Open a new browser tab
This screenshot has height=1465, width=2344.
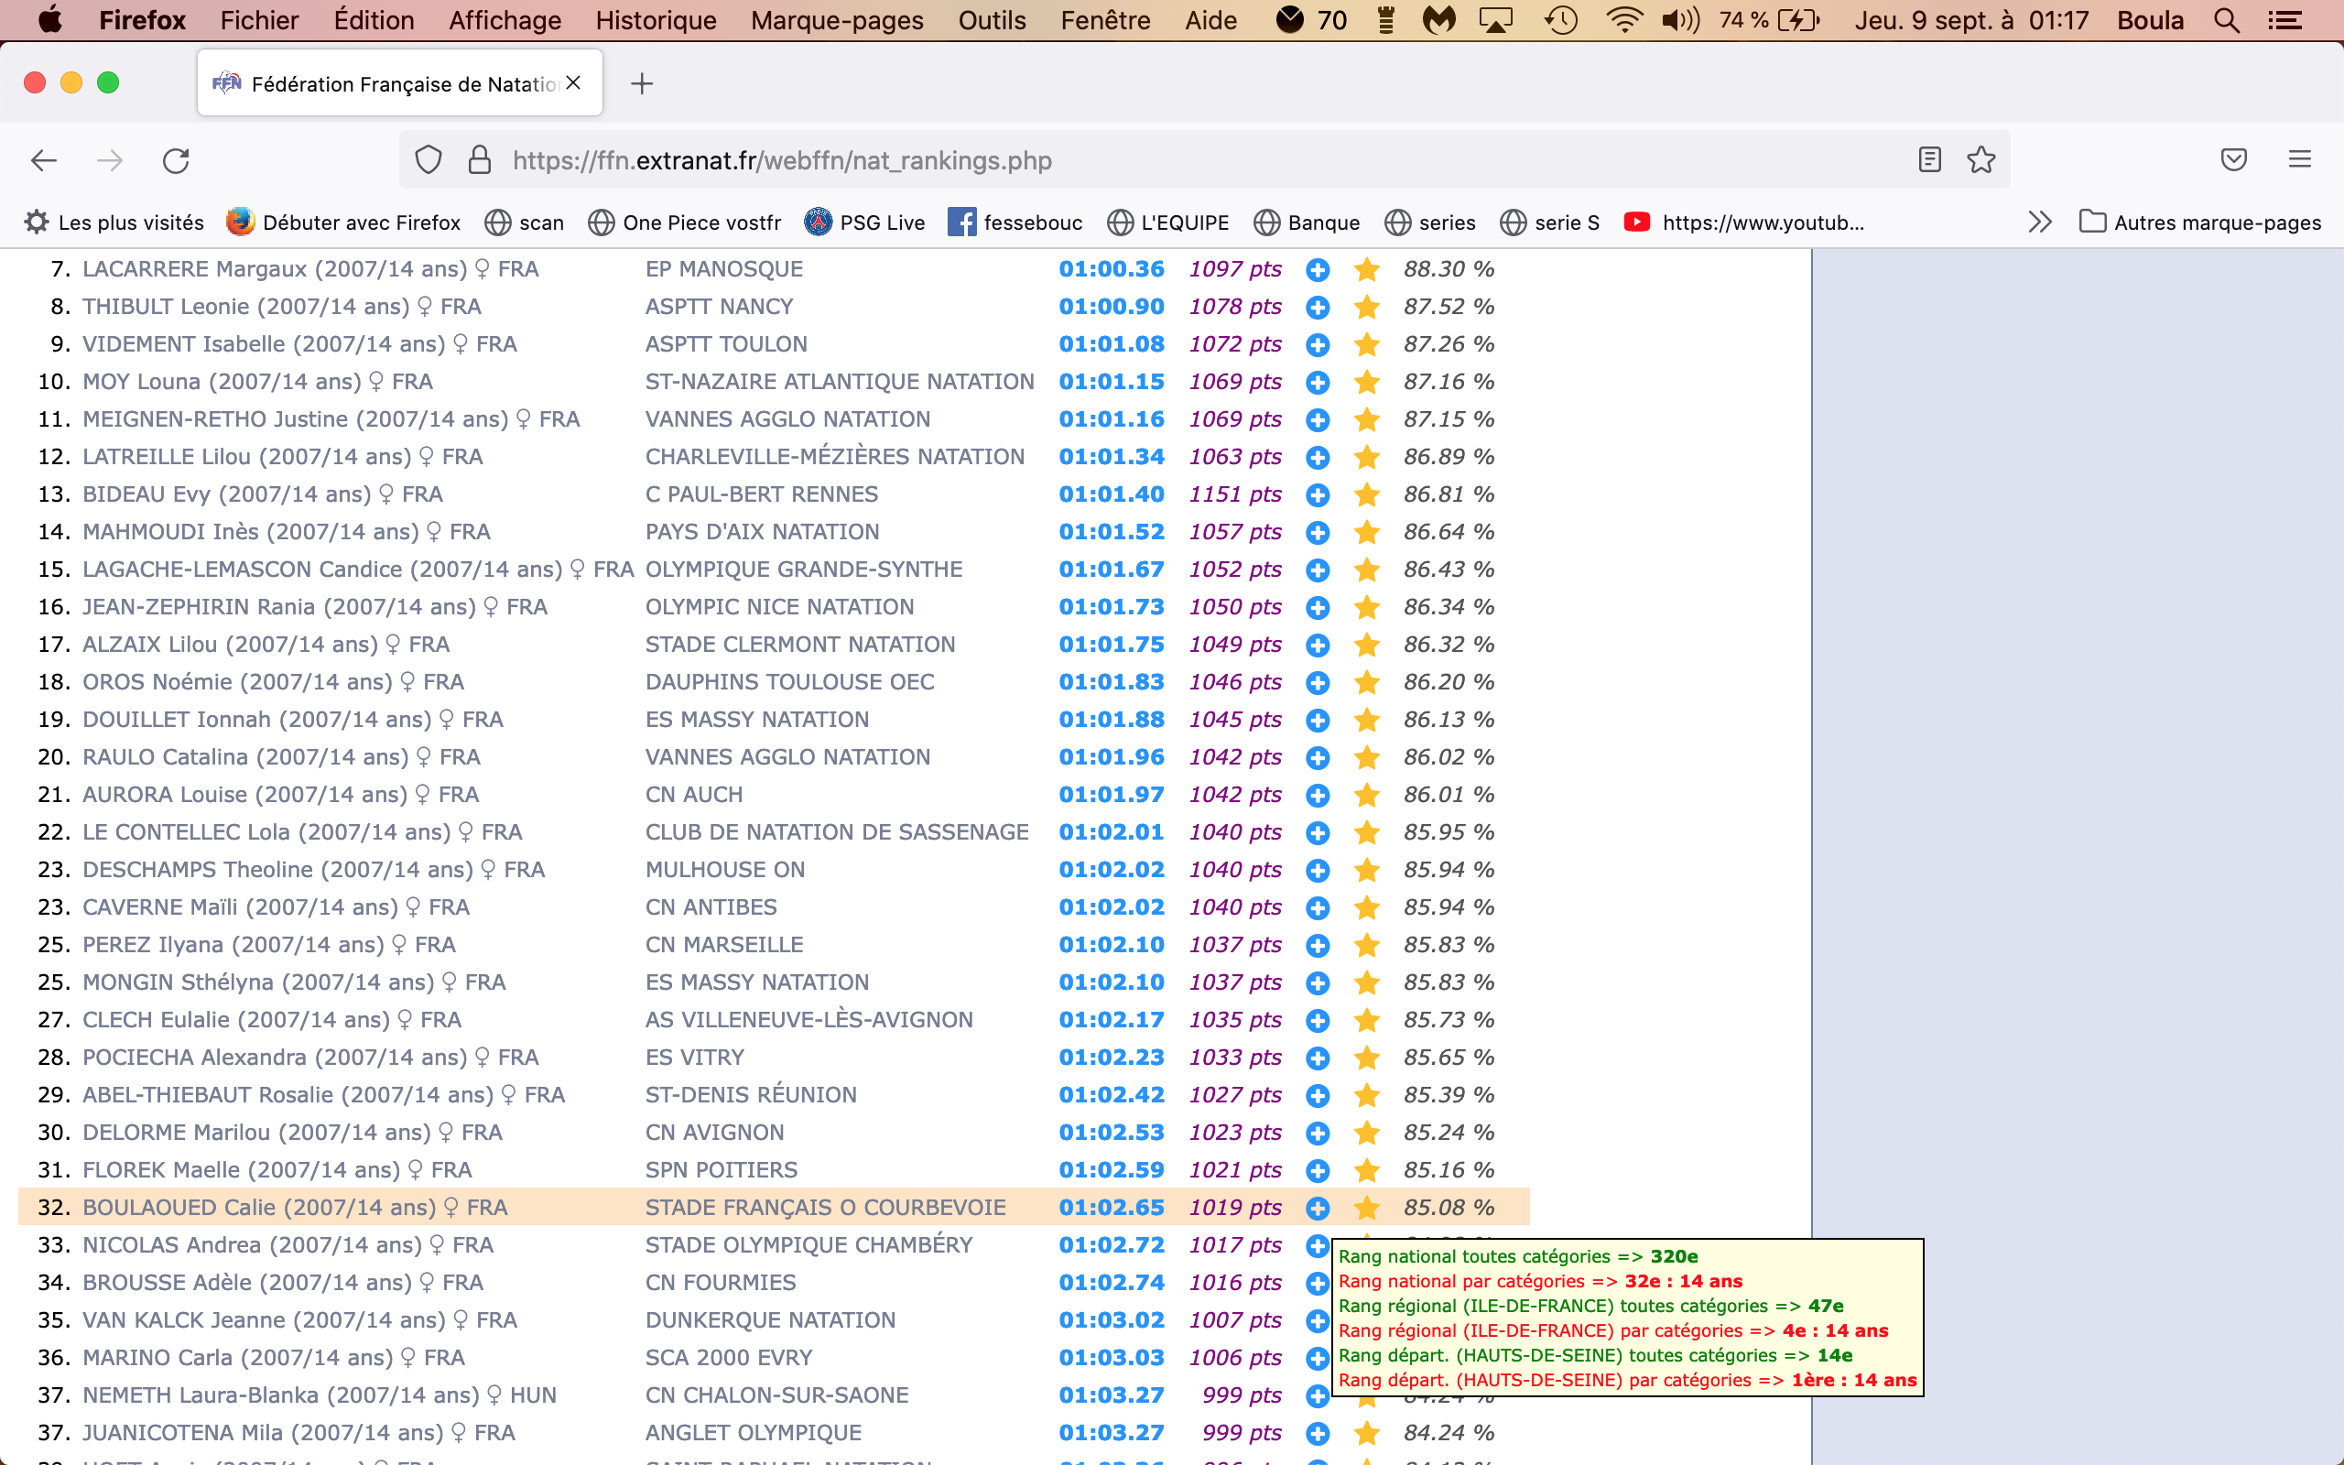pyautogui.click(x=641, y=84)
